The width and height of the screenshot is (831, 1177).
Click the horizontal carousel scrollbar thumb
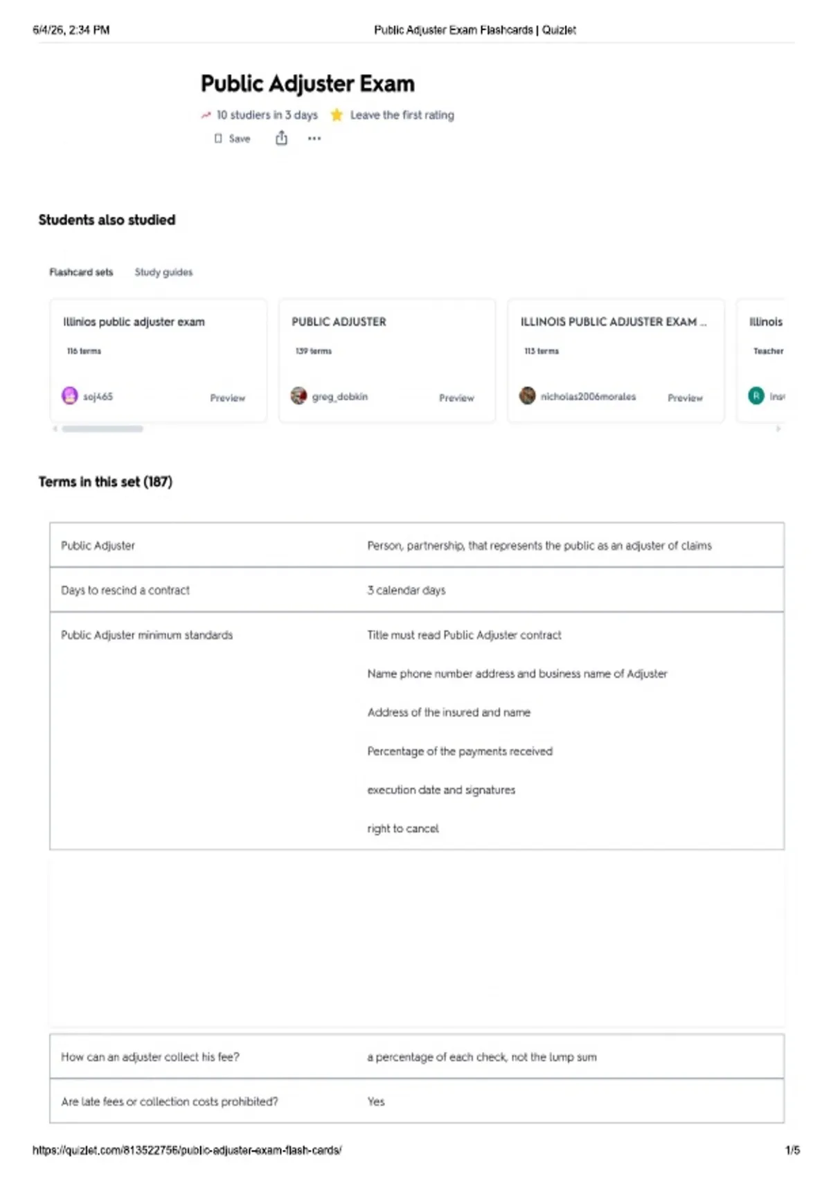click(102, 429)
